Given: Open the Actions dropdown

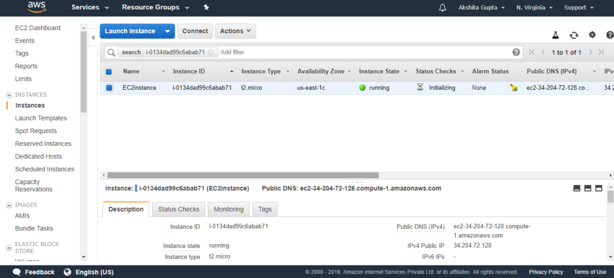Looking at the screenshot, I should tap(235, 31).
